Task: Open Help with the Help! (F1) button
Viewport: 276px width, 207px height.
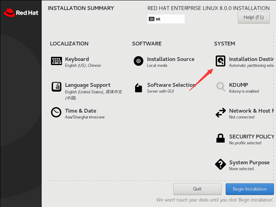Action: click(x=254, y=17)
